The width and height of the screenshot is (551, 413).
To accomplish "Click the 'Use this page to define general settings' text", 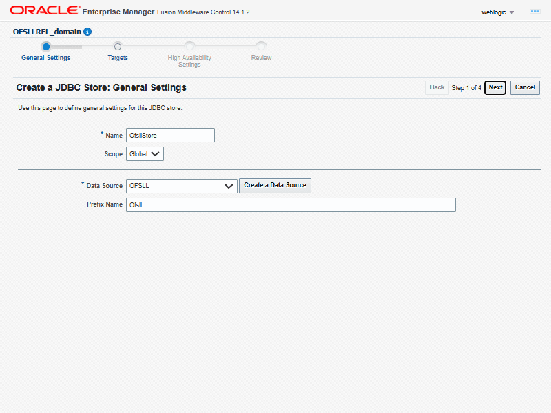I will 100,108.
